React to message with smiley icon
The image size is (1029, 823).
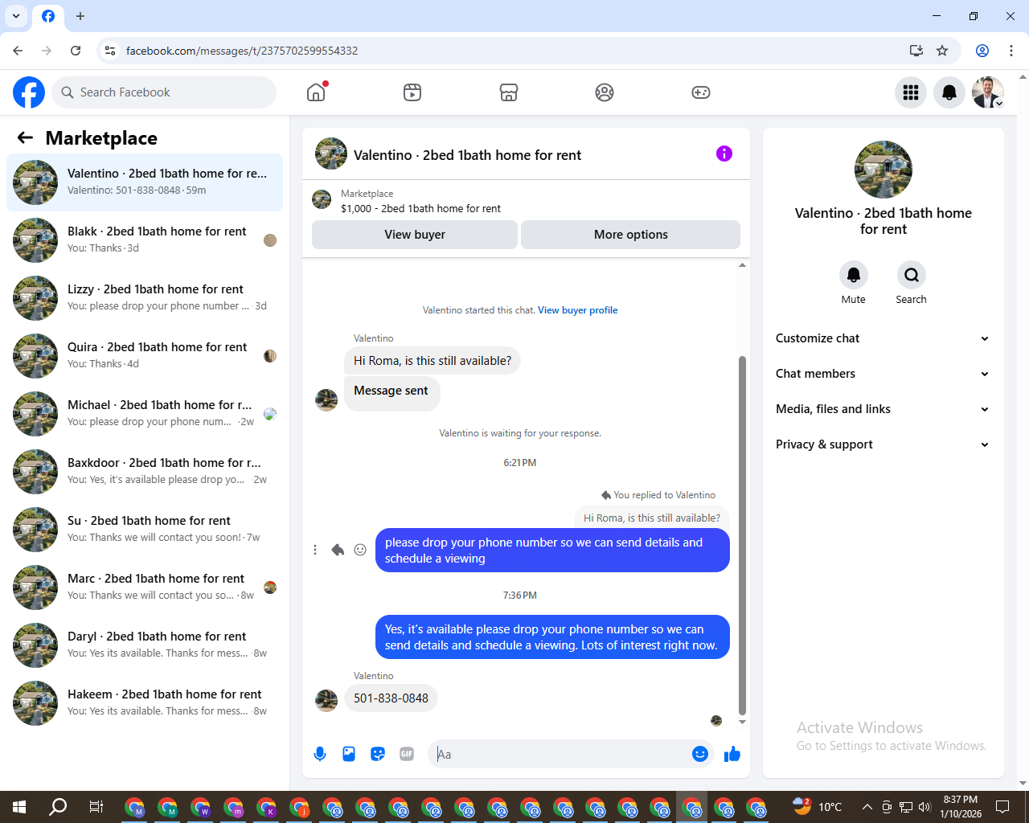(360, 550)
